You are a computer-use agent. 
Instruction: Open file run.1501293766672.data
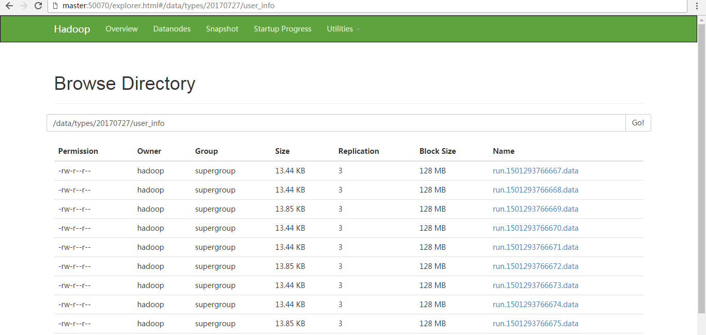(535, 266)
